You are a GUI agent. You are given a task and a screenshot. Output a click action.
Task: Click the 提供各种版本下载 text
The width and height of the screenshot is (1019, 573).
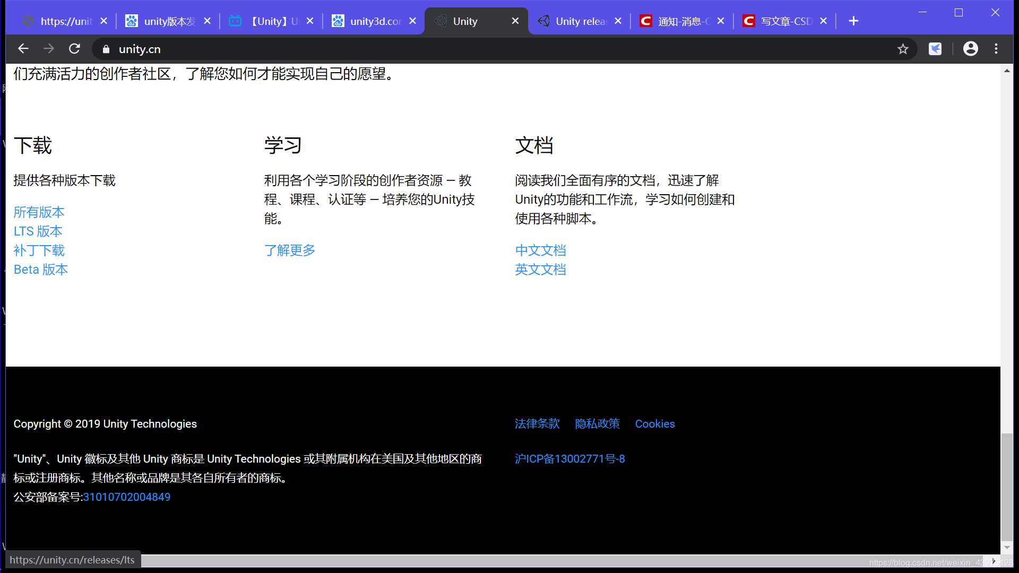tap(64, 180)
